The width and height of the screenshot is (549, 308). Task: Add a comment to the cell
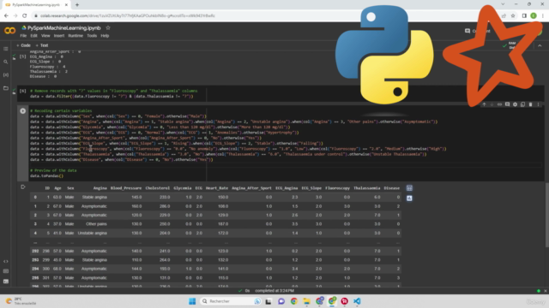(x=507, y=104)
